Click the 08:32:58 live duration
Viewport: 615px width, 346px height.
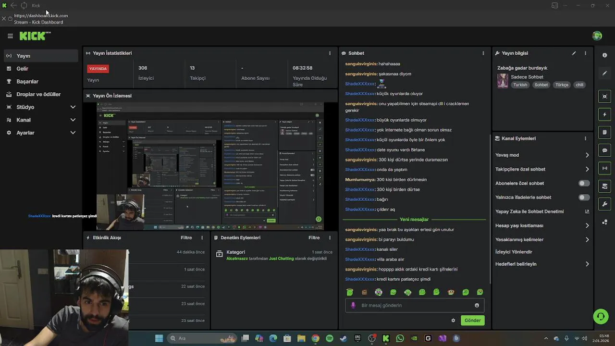(302, 68)
